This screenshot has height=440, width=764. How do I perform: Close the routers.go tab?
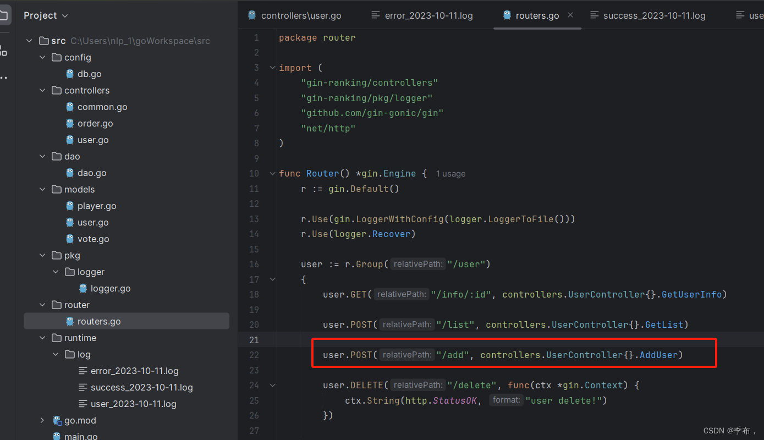[570, 15]
